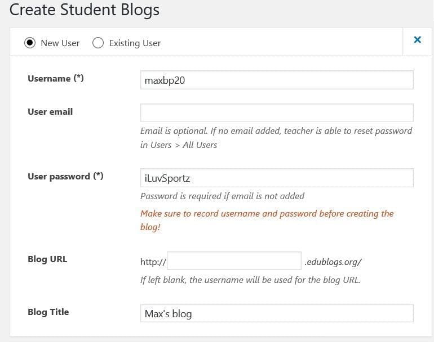Click the email is optional hint text
This screenshot has width=434, height=342.
click(x=276, y=138)
